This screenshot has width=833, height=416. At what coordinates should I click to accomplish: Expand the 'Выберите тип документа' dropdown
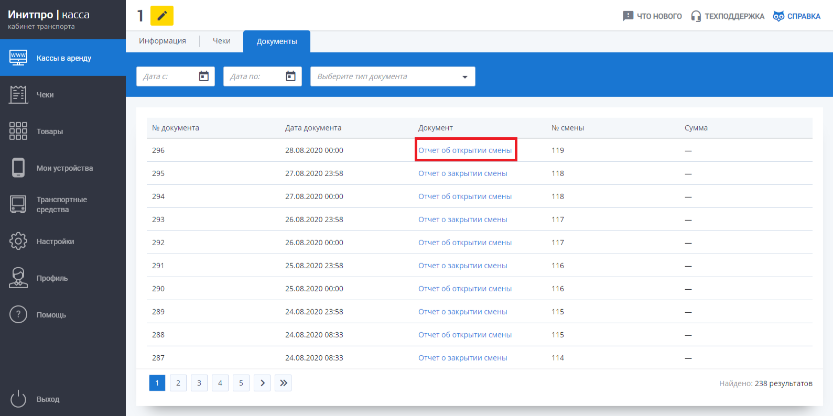[x=393, y=76]
